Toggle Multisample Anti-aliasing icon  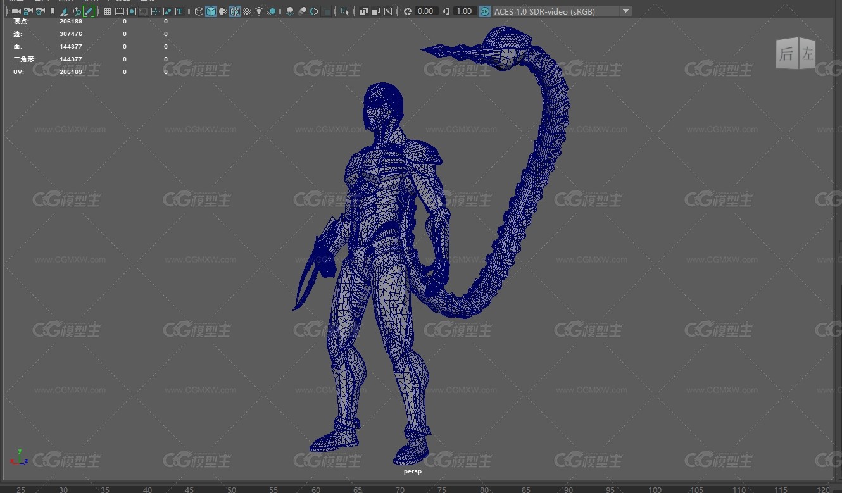click(314, 11)
